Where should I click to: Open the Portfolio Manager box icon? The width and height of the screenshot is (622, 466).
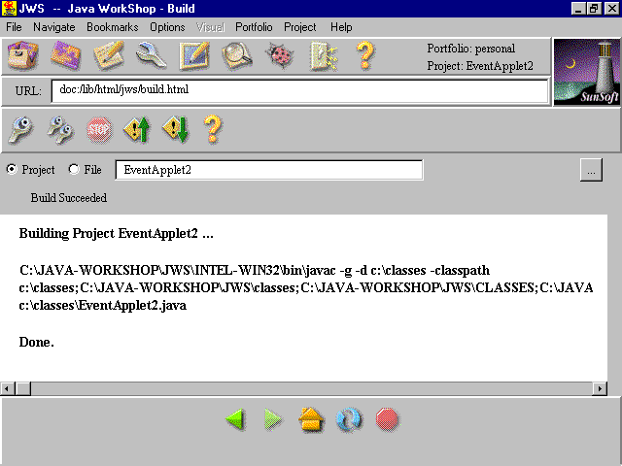tap(22, 56)
